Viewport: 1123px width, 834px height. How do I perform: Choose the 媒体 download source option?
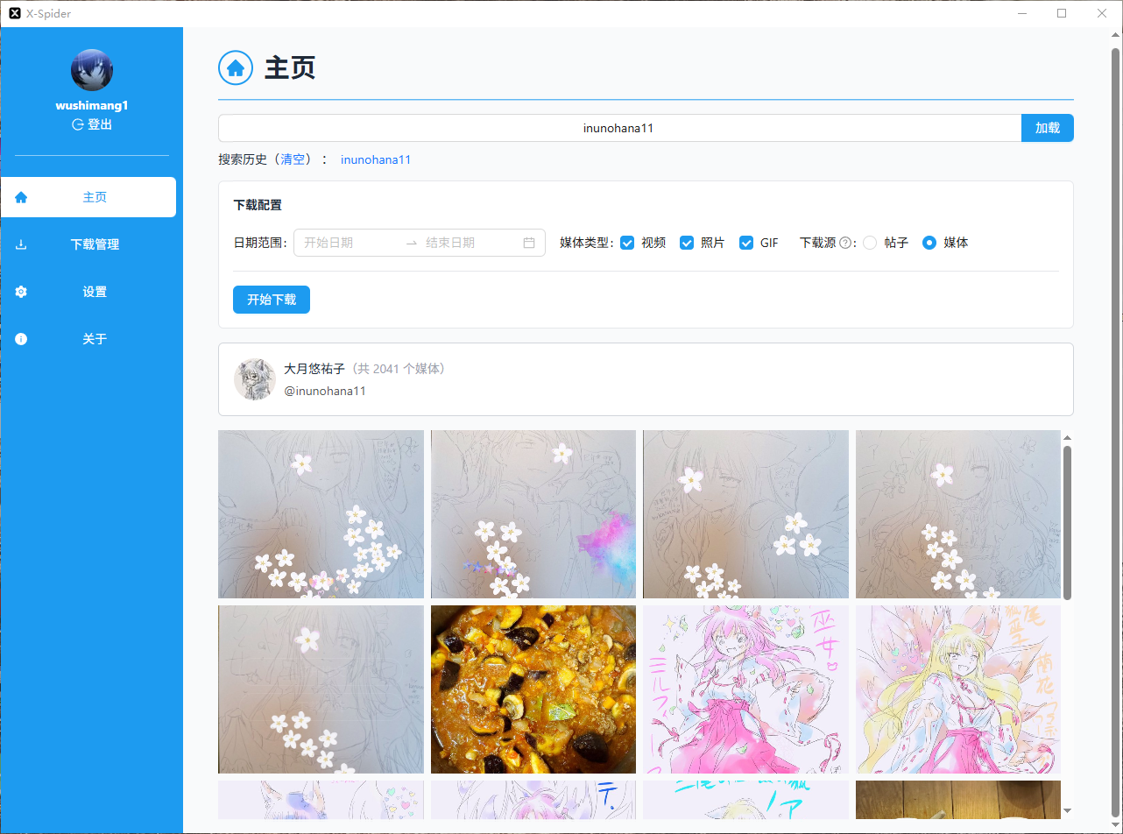(929, 243)
